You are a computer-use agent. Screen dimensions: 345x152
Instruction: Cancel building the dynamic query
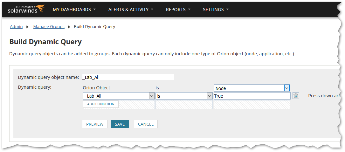coord(146,124)
